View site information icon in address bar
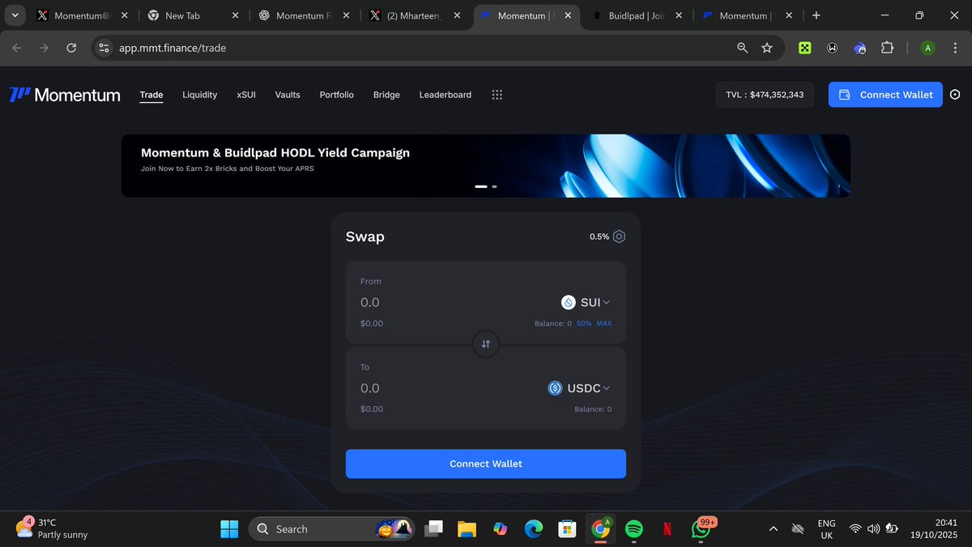Viewport: 972px width, 547px height. click(x=104, y=48)
